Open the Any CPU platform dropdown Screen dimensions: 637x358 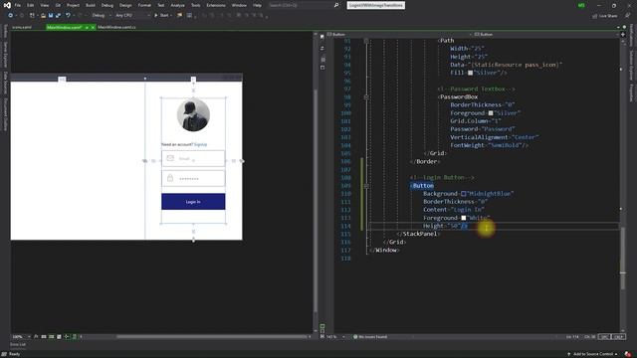point(132,16)
